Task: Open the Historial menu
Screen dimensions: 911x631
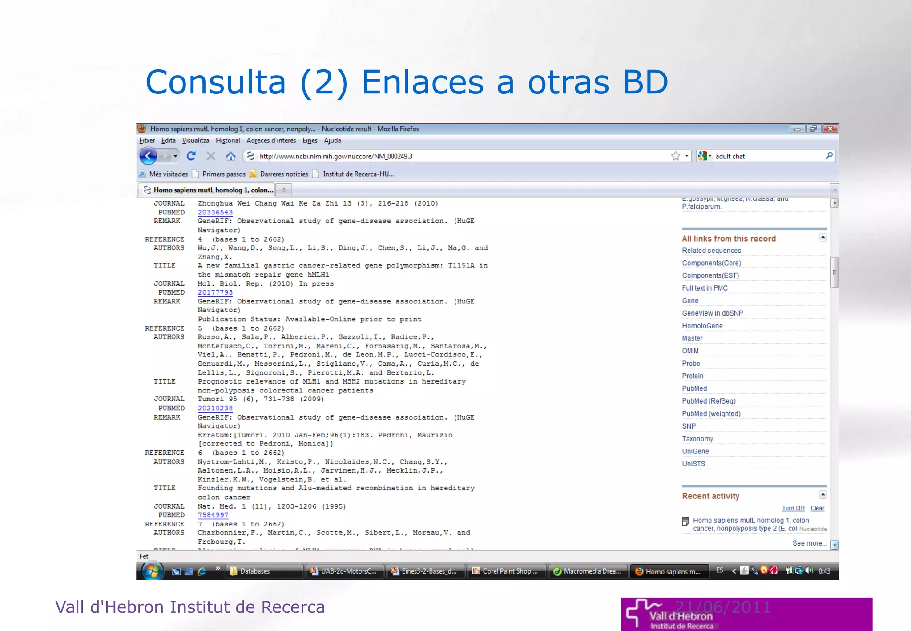Action: coord(228,141)
